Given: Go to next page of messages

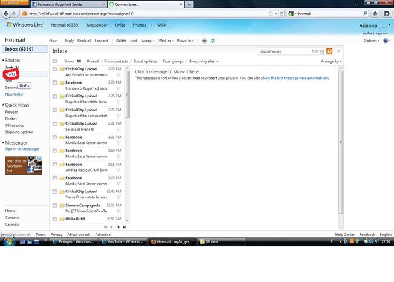Looking at the screenshot, I should click(119, 227).
